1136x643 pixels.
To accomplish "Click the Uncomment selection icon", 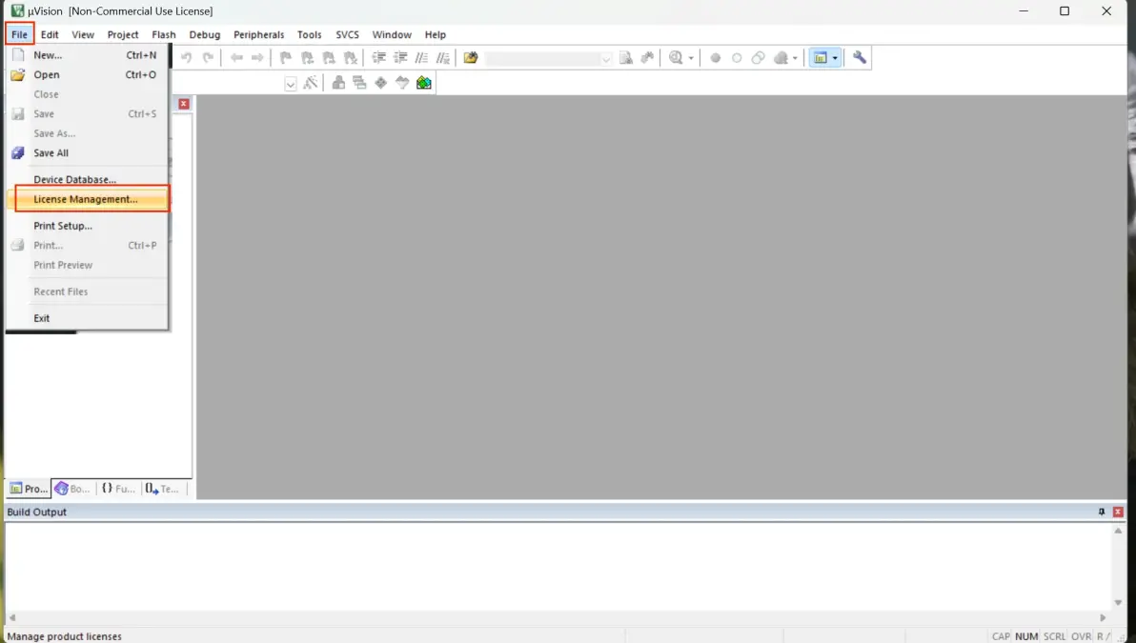I will (x=442, y=58).
